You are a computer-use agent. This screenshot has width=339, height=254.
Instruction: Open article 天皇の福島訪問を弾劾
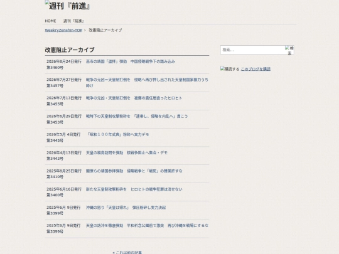coord(127,152)
